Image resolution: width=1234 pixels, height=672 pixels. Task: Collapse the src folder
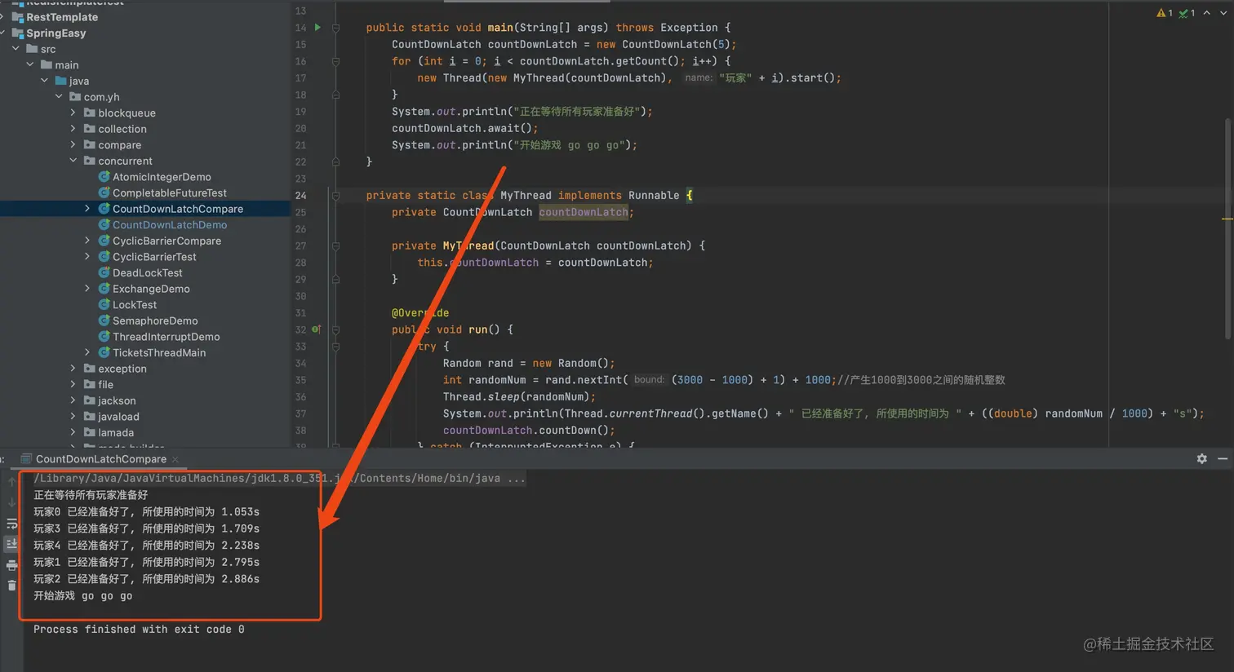16,49
